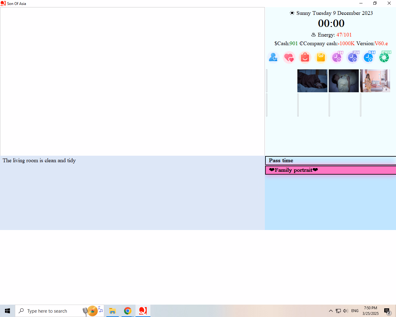Select the yellow pajamas sleeping thumbnail

[x=344, y=81]
